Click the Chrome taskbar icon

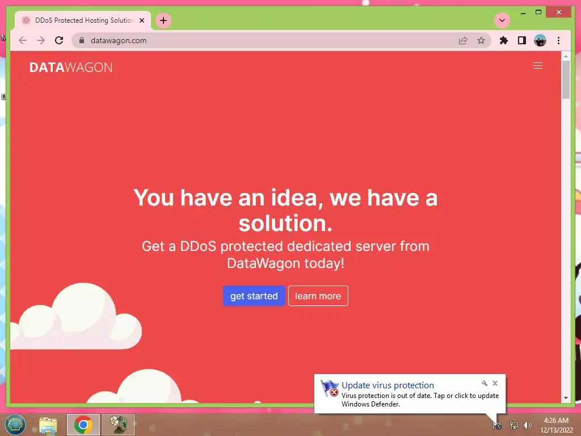point(83,425)
